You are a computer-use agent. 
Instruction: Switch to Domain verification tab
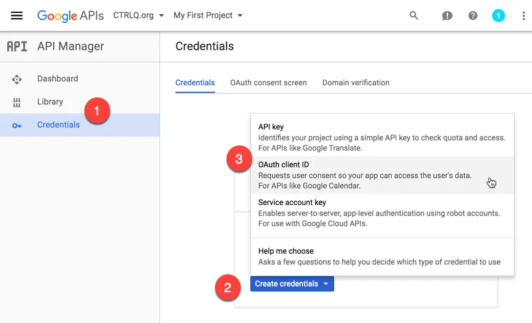click(x=356, y=83)
